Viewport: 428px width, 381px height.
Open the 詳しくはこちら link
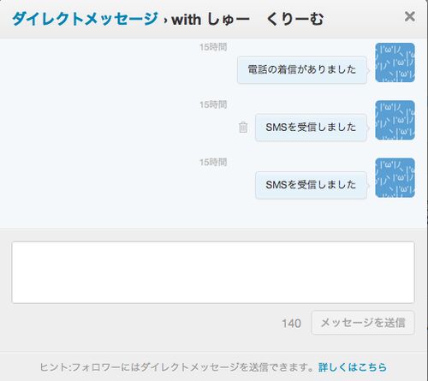353,367
